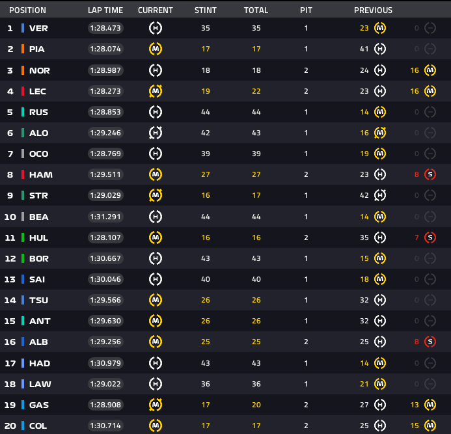Click PIA's current medium tyre icon
Screen dimensions: 451x434
pos(156,49)
